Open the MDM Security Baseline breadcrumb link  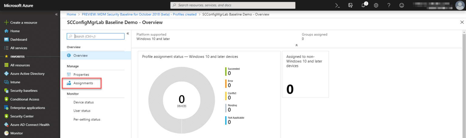[x=139, y=14]
